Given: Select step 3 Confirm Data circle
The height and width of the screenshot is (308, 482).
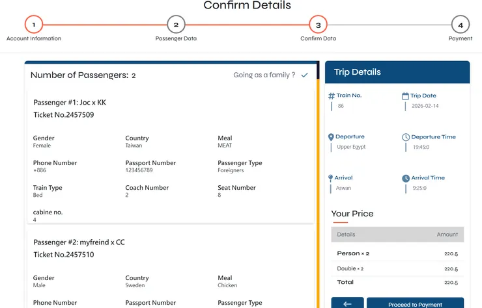Looking at the screenshot, I should pyautogui.click(x=318, y=25).
